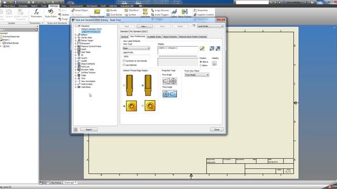Expand the Text styles node
This screenshot has height=189, width=337.
[76, 78]
